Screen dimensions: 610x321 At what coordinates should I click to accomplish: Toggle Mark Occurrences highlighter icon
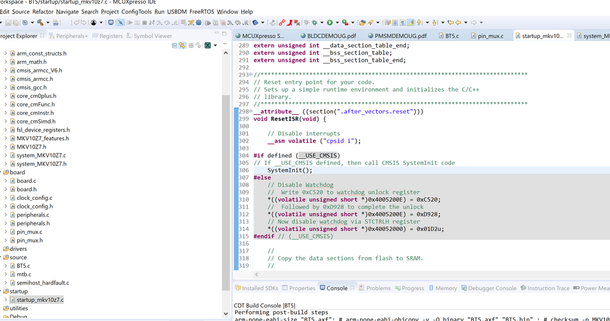tap(410, 23)
